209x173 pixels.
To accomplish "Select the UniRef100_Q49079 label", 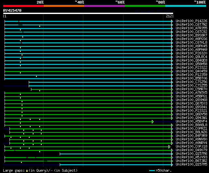I will tap(191, 150).
